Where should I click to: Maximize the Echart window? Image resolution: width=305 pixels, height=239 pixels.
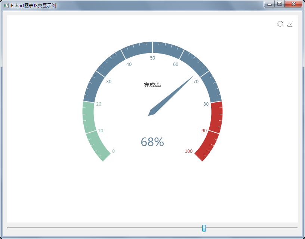pyautogui.click(x=279, y=4)
